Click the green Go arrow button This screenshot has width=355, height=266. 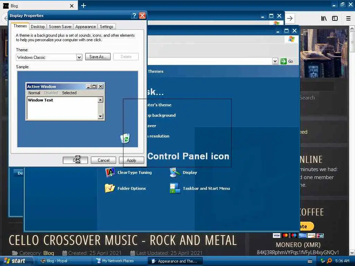click(x=284, y=61)
